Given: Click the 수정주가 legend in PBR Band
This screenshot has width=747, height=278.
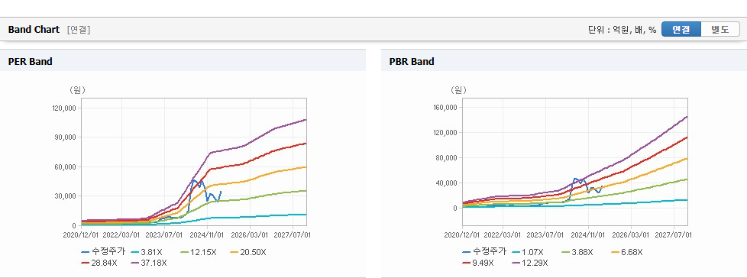Looking at the screenshot, I should pyautogui.click(x=484, y=252).
